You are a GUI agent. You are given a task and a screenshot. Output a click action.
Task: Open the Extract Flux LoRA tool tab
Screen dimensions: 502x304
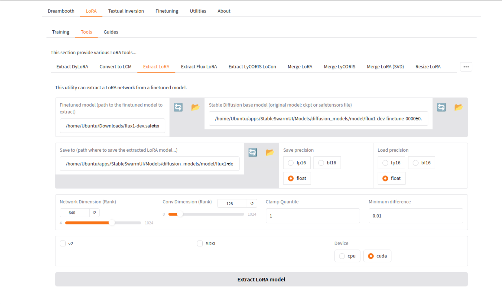tap(199, 67)
